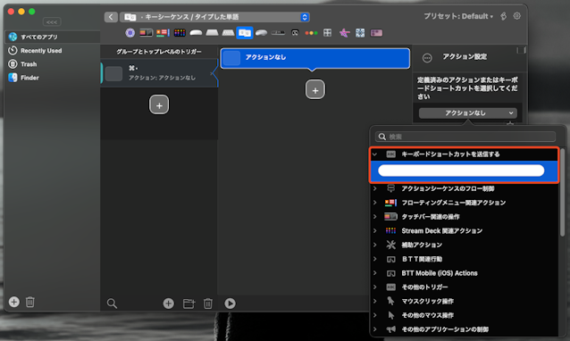The width and height of the screenshot is (570, 341).
Task: Open the キーシーケンス trigger type dropdown
Action: pyautogui.click(x=214, y=17)
